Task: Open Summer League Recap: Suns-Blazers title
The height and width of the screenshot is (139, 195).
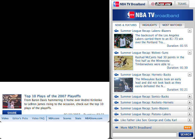Action: [x=144, y=108]
